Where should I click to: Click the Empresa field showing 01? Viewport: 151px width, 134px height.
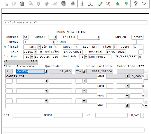tap(26, 37)
